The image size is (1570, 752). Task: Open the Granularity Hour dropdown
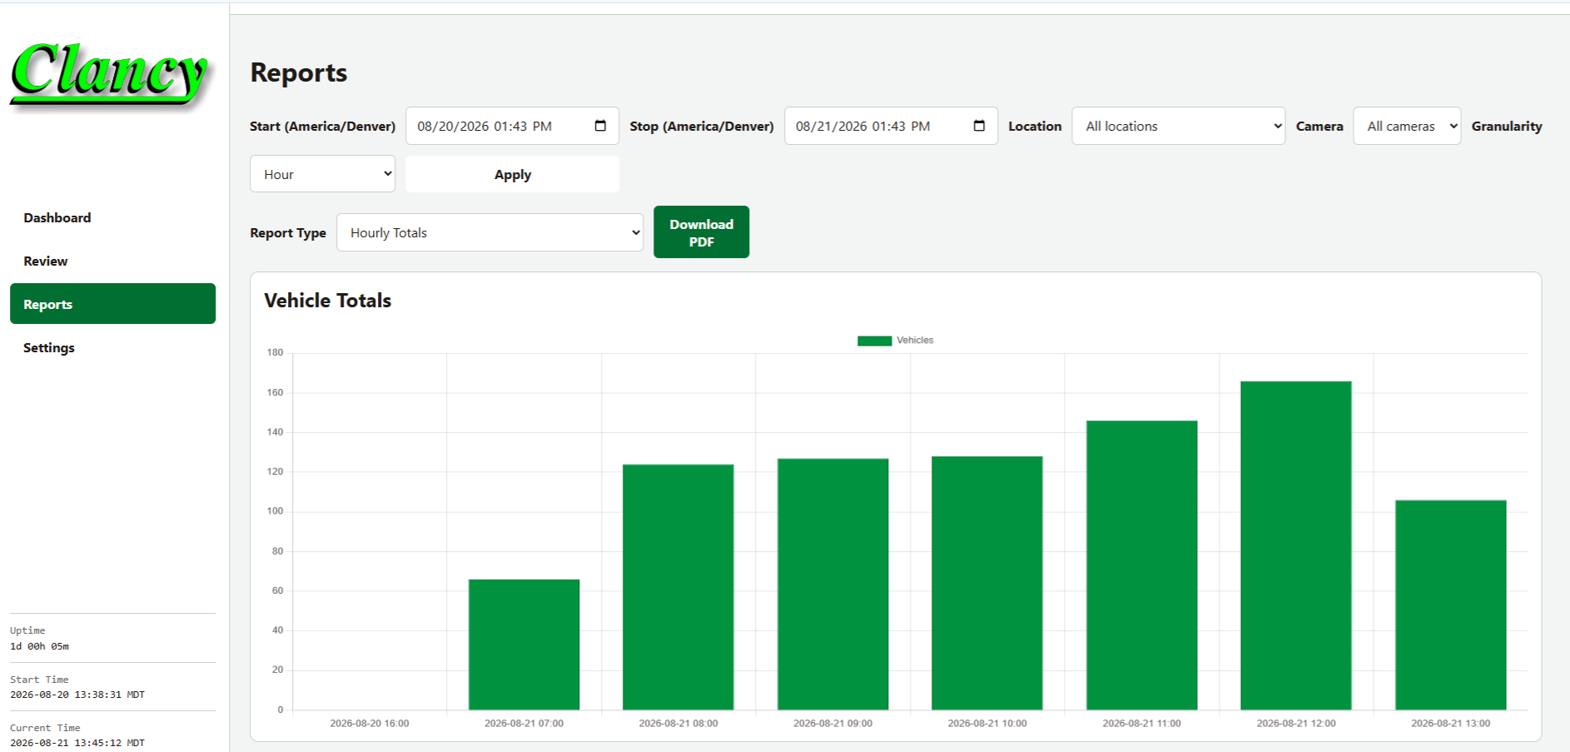point(322,174)
